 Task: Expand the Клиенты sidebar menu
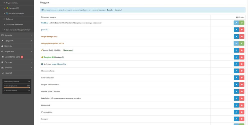click(x=17, y=46)
